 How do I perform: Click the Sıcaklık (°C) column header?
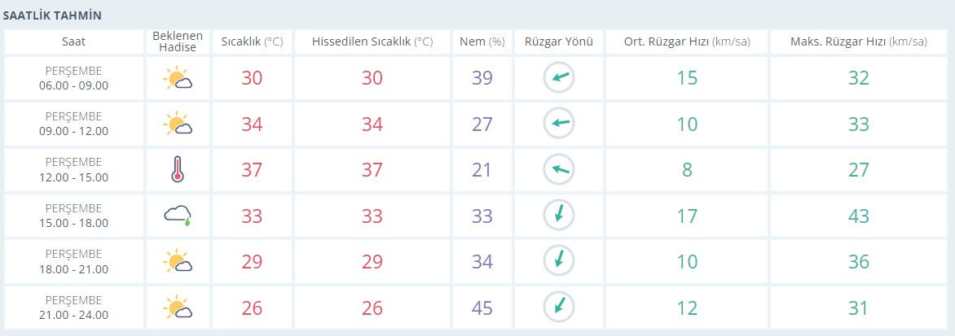point(252,42)
